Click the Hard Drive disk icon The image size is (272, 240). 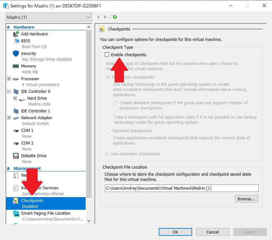click(x=22, y=99)
